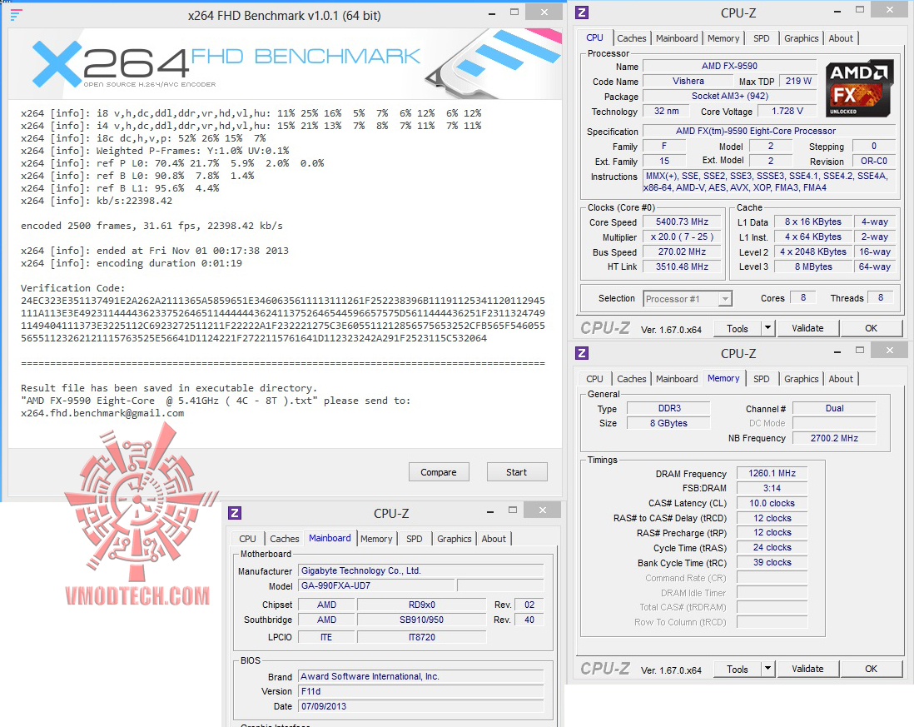Expand Tools dropdown arrow in Memory CPU-Z window
Screen dimensions: 914x727
tap(767, 670)
